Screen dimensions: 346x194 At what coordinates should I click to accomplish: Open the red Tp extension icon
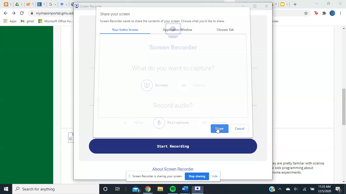click(x=316, y=13)
